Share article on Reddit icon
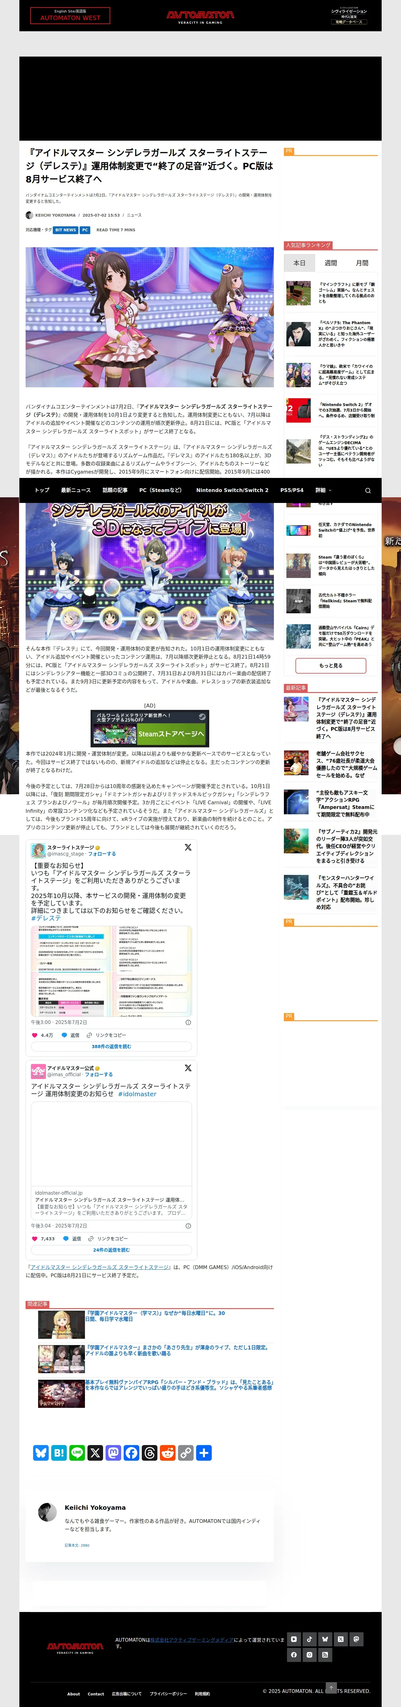This screenshot has height=1707, width=401. click(167, 1453)
